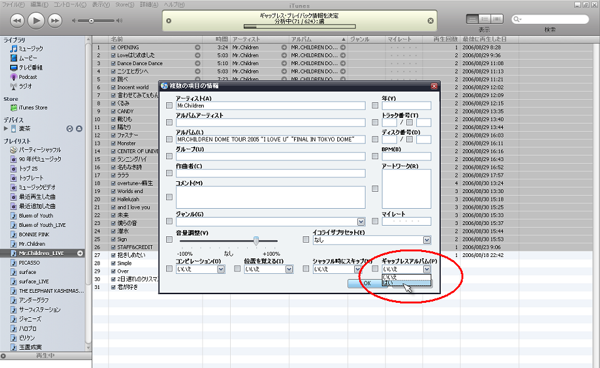The image size is (600, 368).
Task: Enable the 年(Y) checkbox
Action: point(375,105)
